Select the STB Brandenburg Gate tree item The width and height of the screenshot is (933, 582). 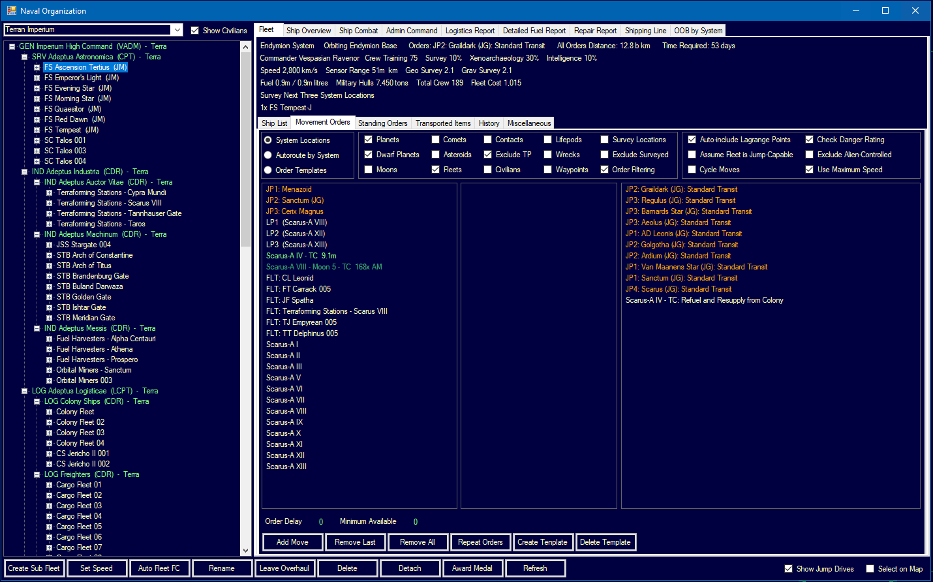pos(93,276)
